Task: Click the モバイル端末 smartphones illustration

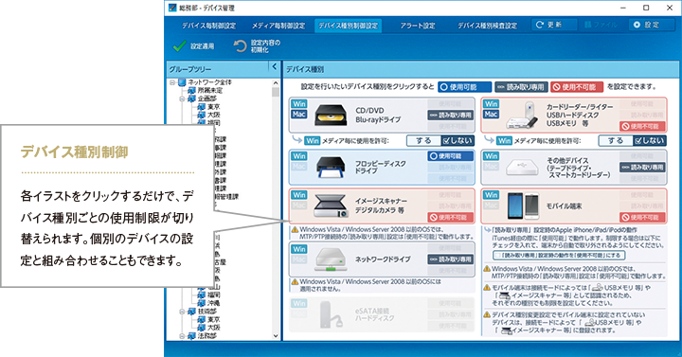Action: click(523, 205)
